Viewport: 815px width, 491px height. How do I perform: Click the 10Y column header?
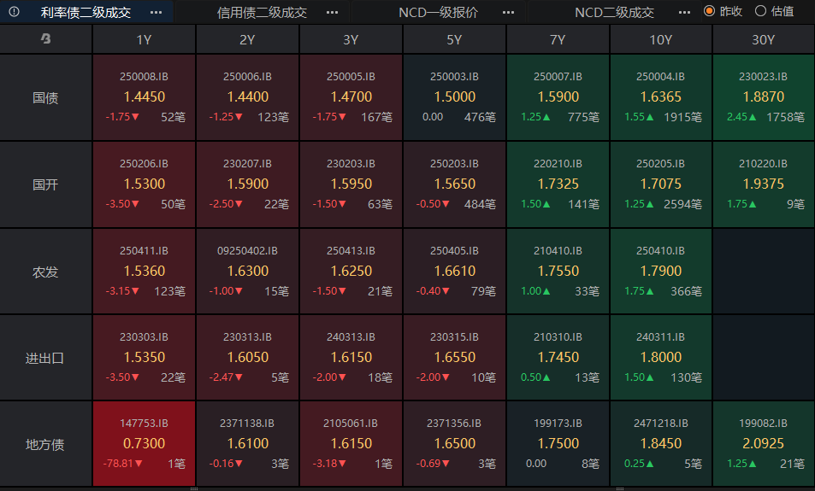point(660,39)
